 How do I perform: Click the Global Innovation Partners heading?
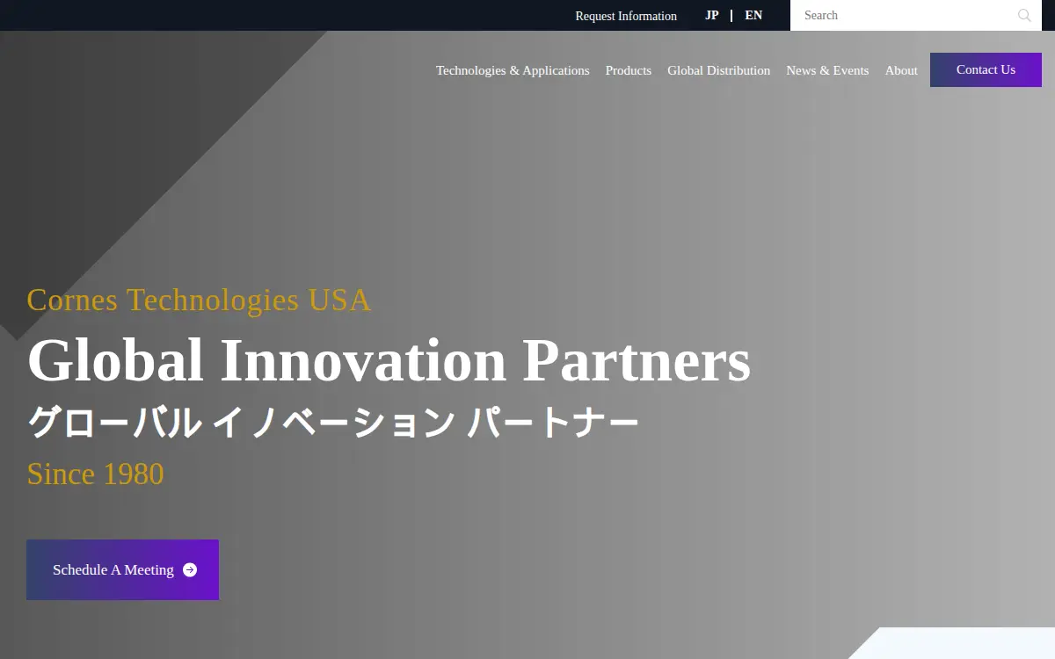[389, 360]
